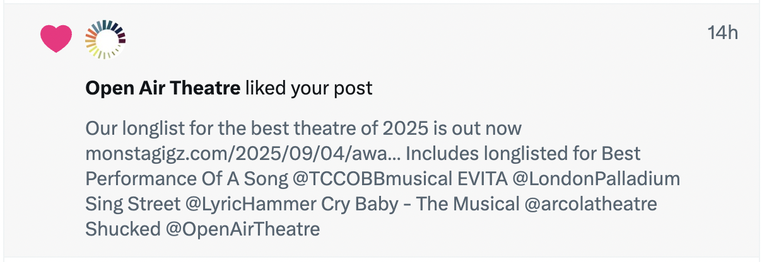The width and height of the screenshot is (762, 262).
Task: Click the 'liked your post' text
Action: 309,89
